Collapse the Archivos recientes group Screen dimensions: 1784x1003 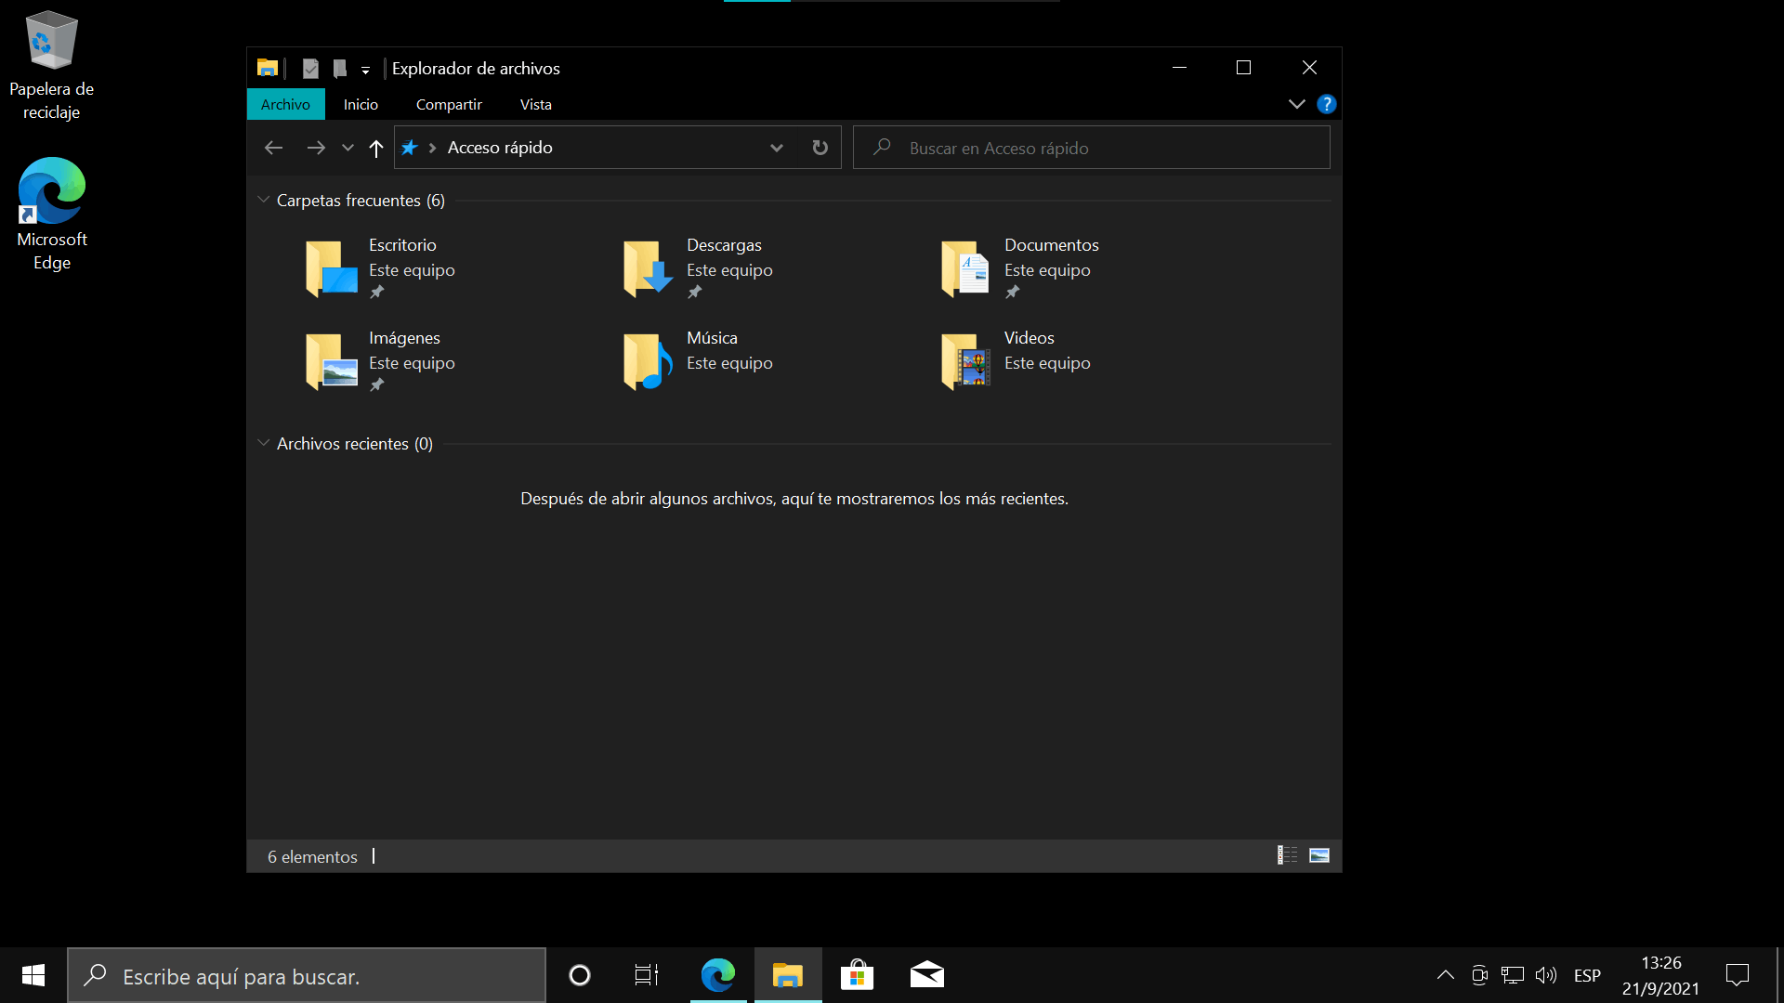(264, 443)
